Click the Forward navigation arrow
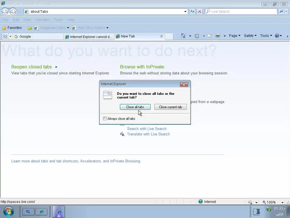Image resolution: width=290 pixels, height=218 pixels. (13, 11)
